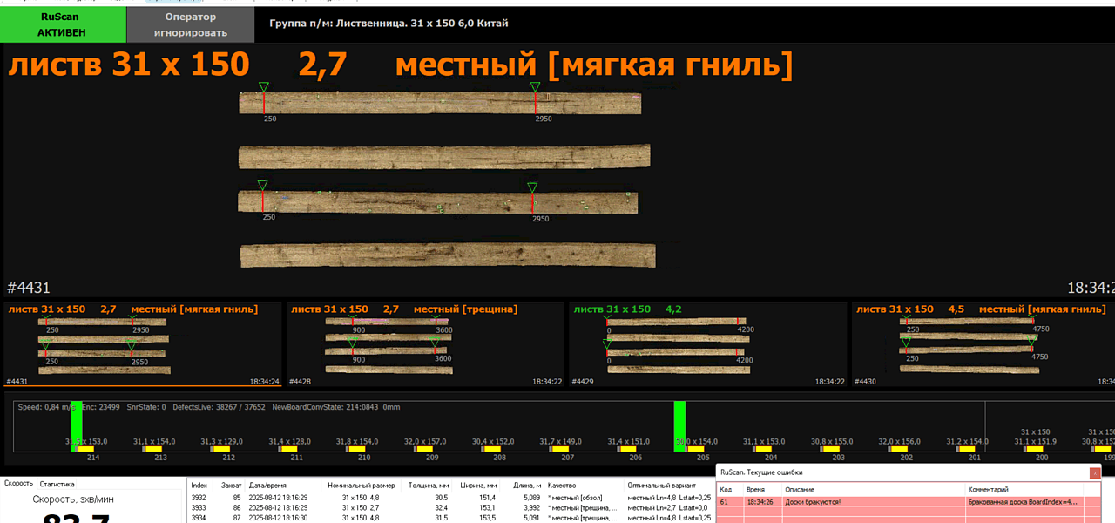
Task: Open board preview card #4431
Action: [143, 345]
